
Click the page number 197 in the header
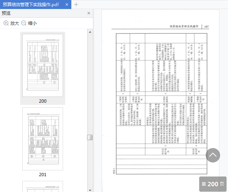[206, 27]
